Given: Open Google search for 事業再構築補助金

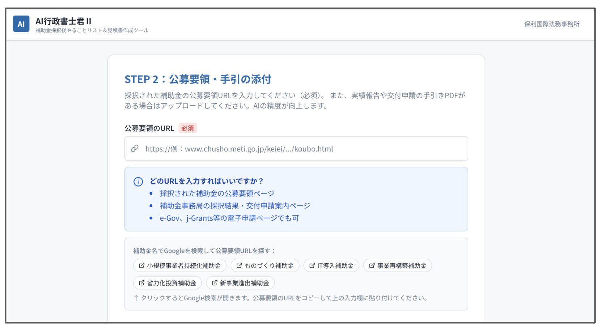Looking at the screenshot, I should [397, 265].
